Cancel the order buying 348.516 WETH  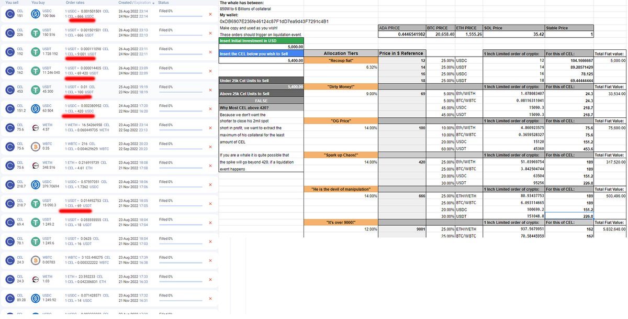click(x=210, y=165)
